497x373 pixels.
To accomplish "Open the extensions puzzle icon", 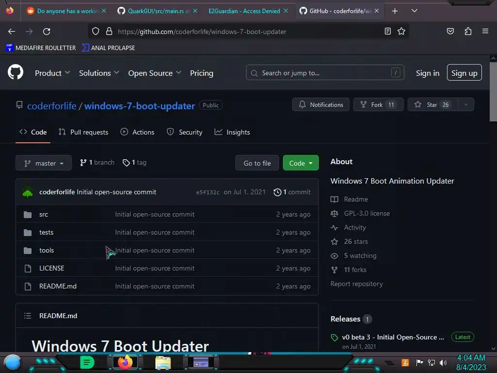I will [468, 31].
